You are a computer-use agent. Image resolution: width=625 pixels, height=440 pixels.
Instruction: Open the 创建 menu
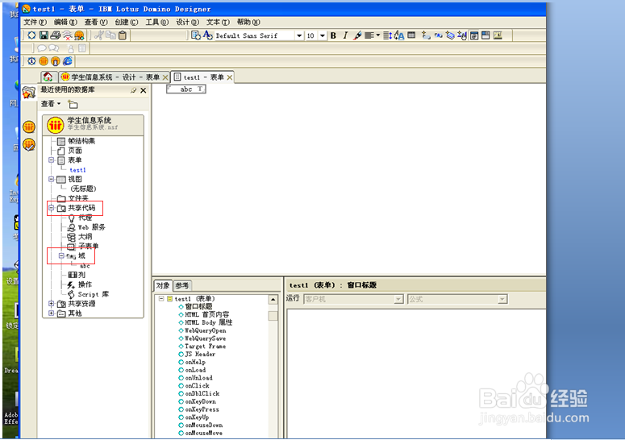(x=127, y=22)
